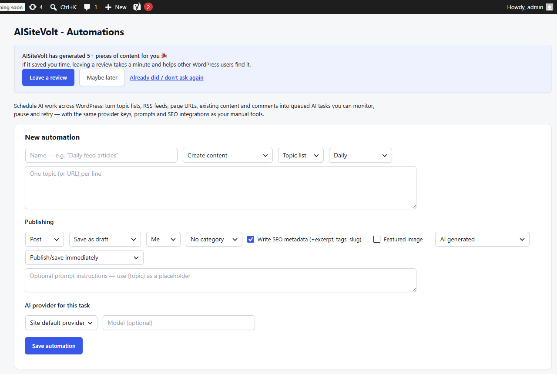The image size is (557, 374).
Task: Open the Yoast SEO icon with 2 notifications
Action: coord(143,7)
